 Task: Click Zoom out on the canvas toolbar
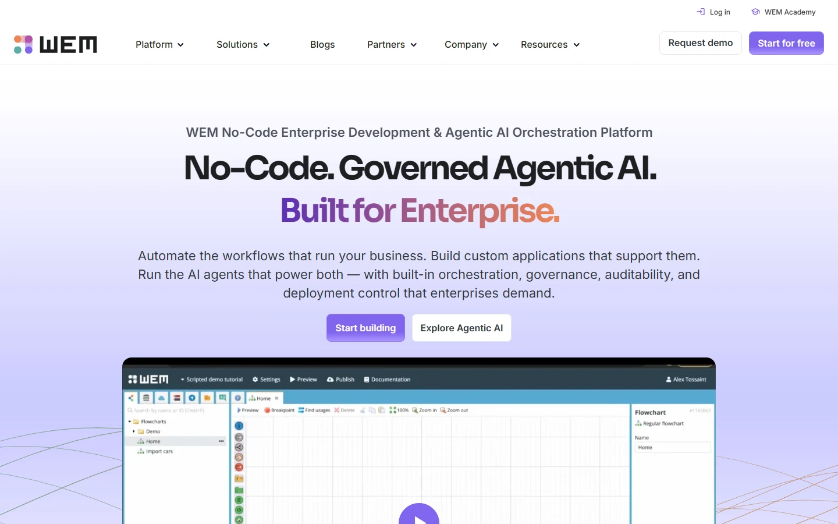pos(454,410)
